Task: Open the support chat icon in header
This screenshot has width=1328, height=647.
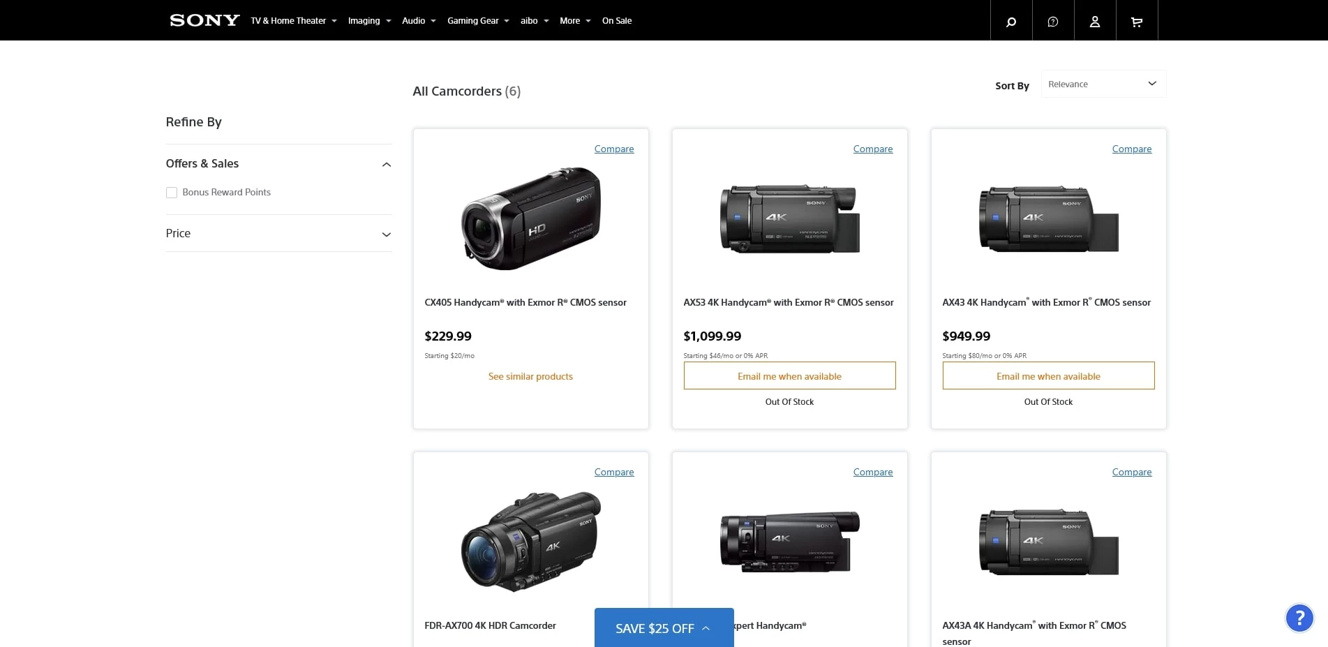Action: pos(1053,21)
